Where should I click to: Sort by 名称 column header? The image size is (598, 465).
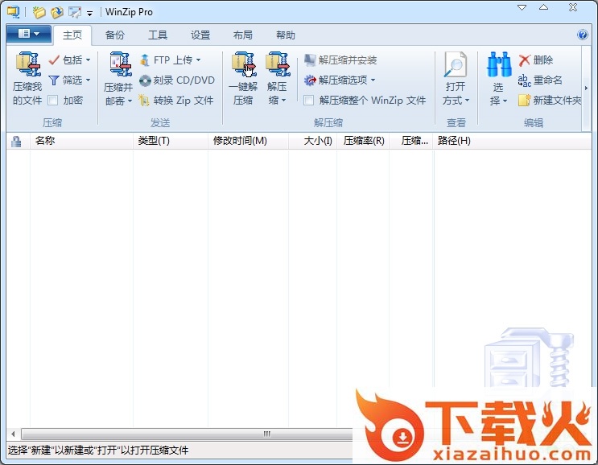tap(81, 141)
